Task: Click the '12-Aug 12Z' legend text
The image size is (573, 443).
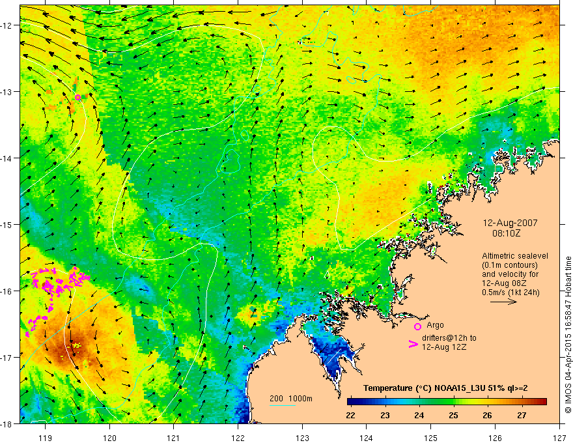Action: [x=444, y=347]
